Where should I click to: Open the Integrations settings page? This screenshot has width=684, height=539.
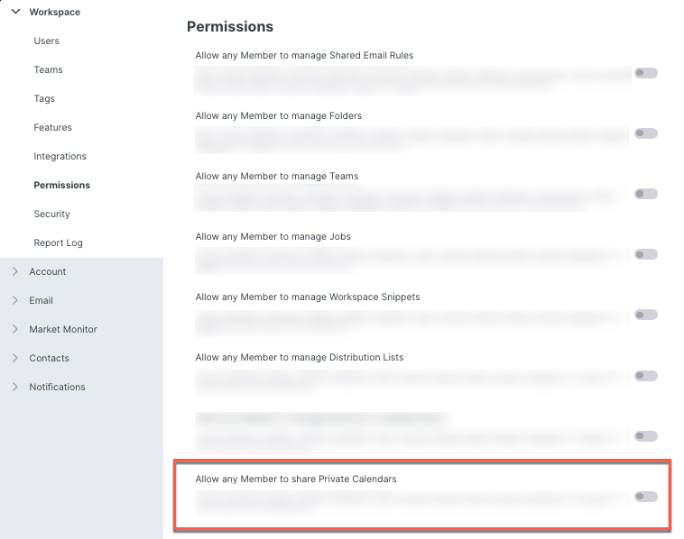point(60,156)
